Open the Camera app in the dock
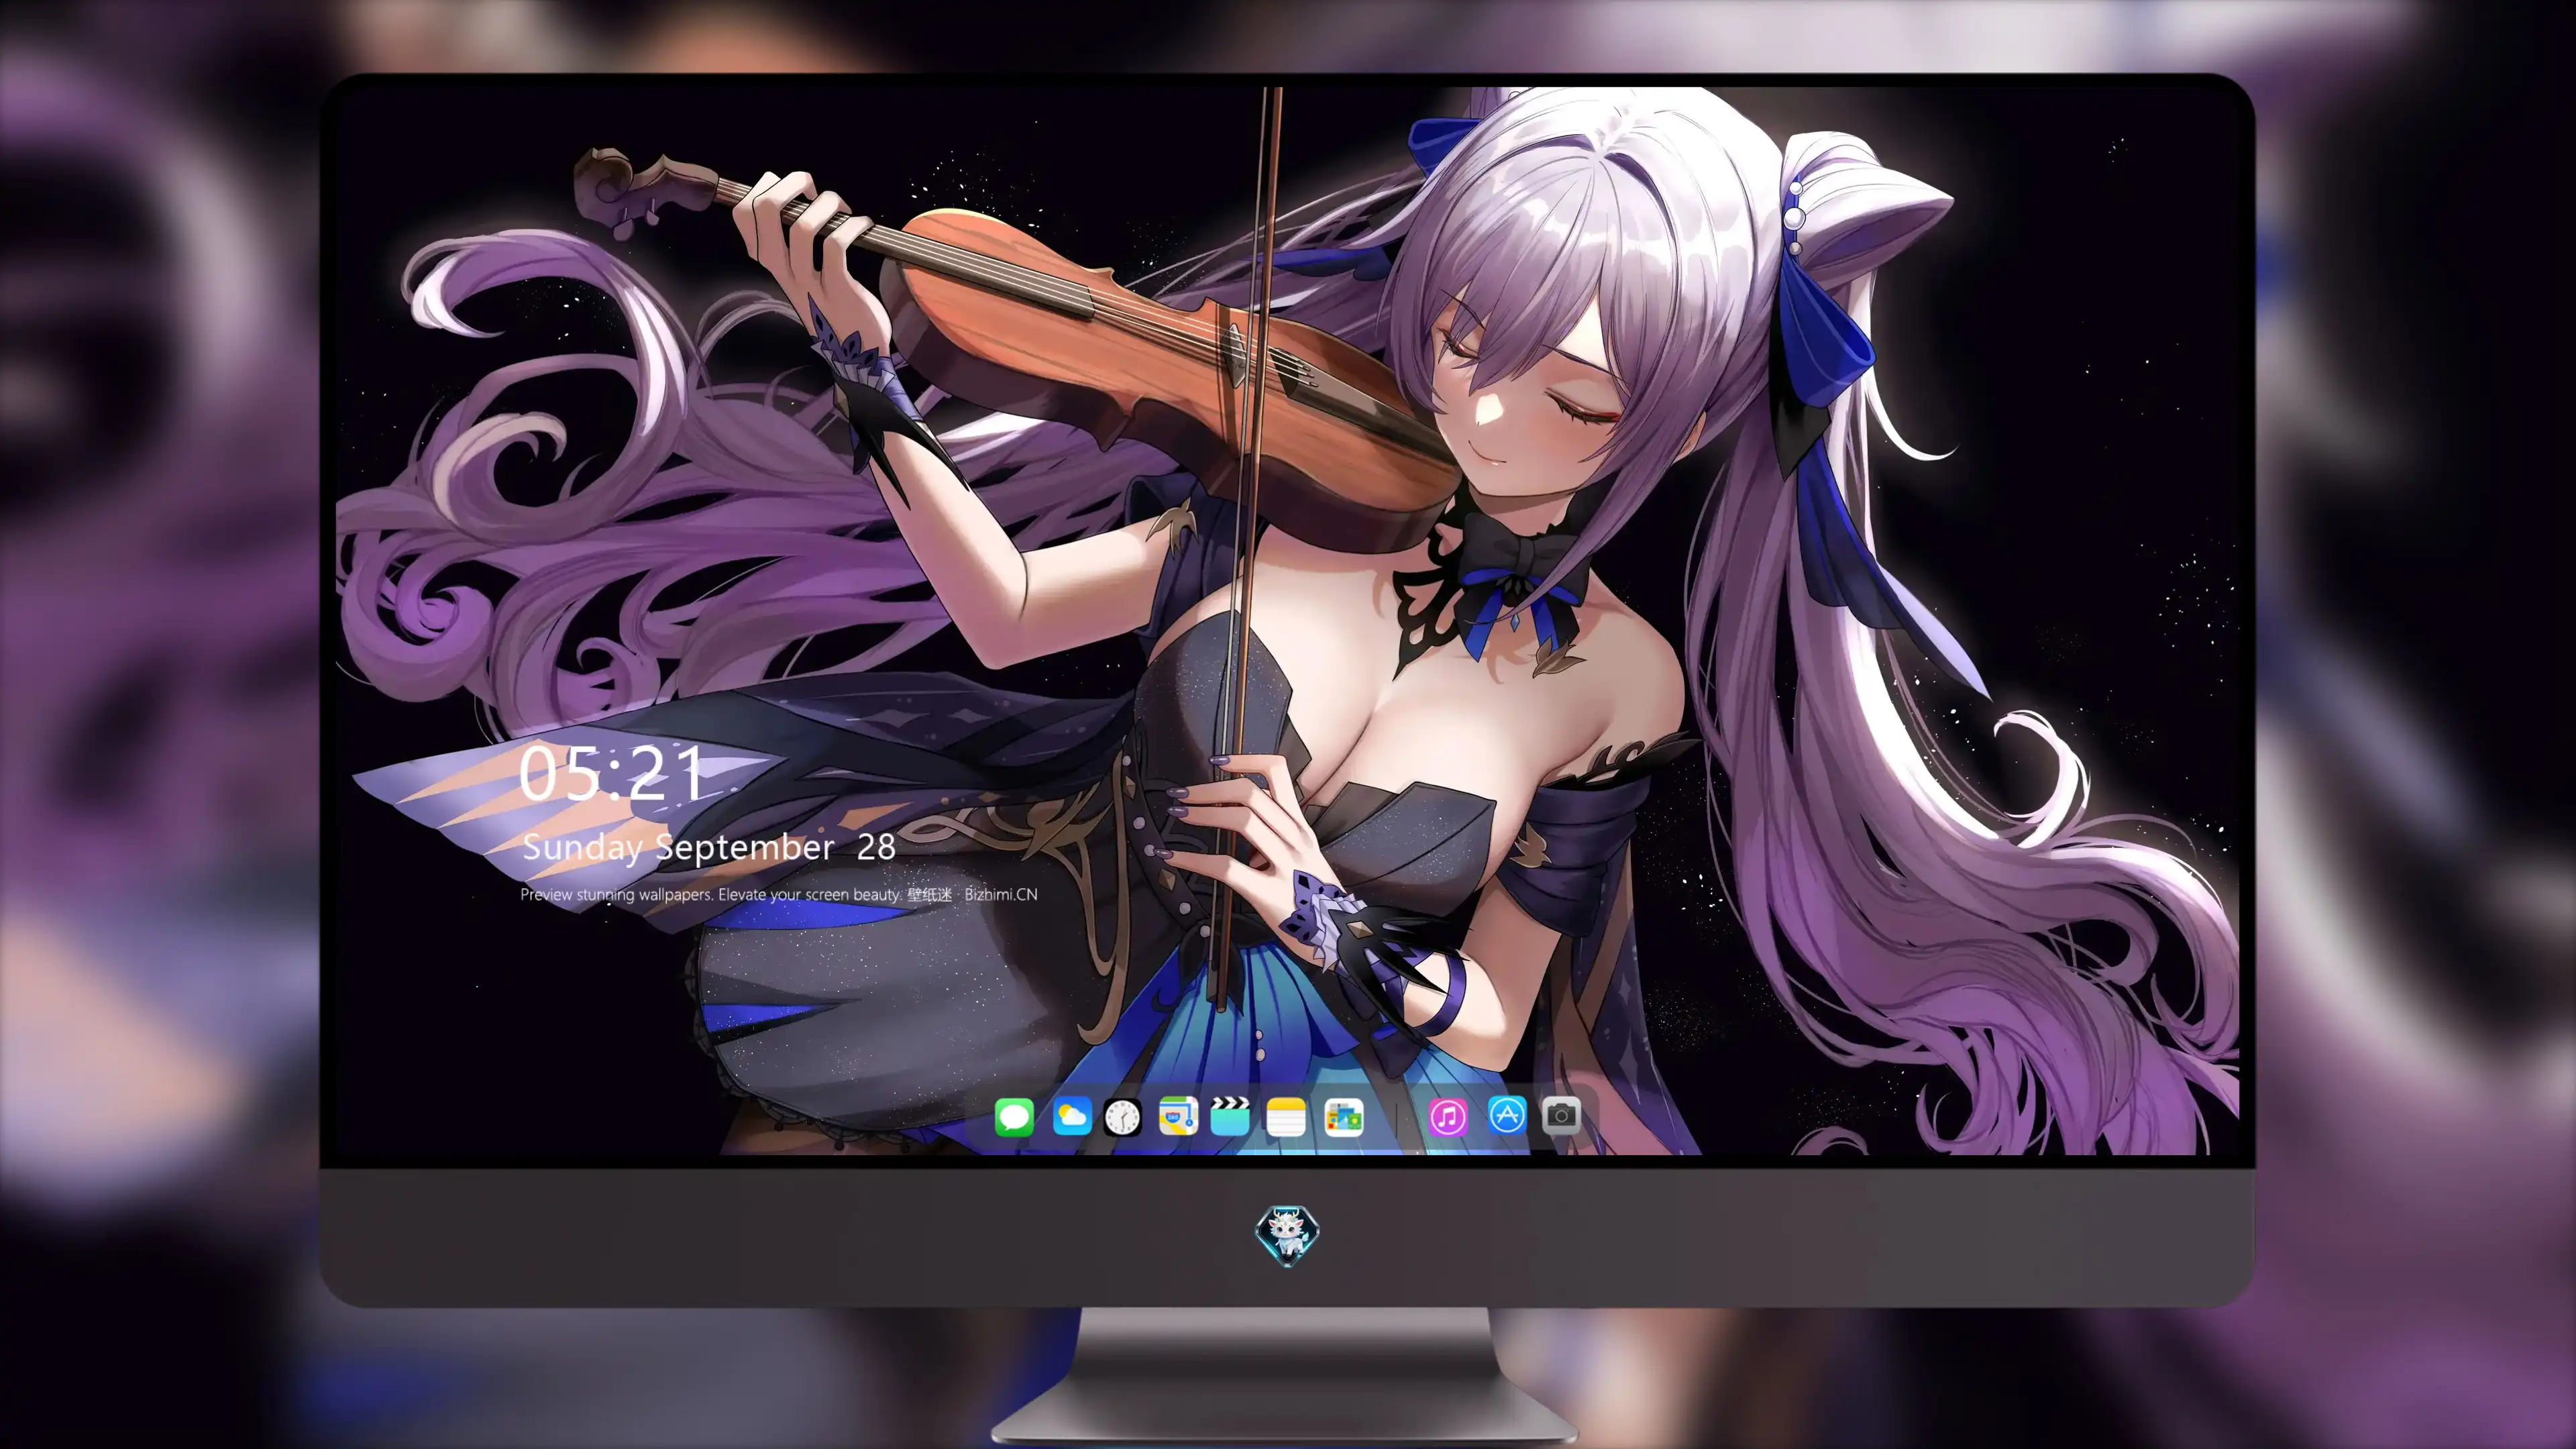This screenshot has height=1449, width=2576. [1561, 1115]
